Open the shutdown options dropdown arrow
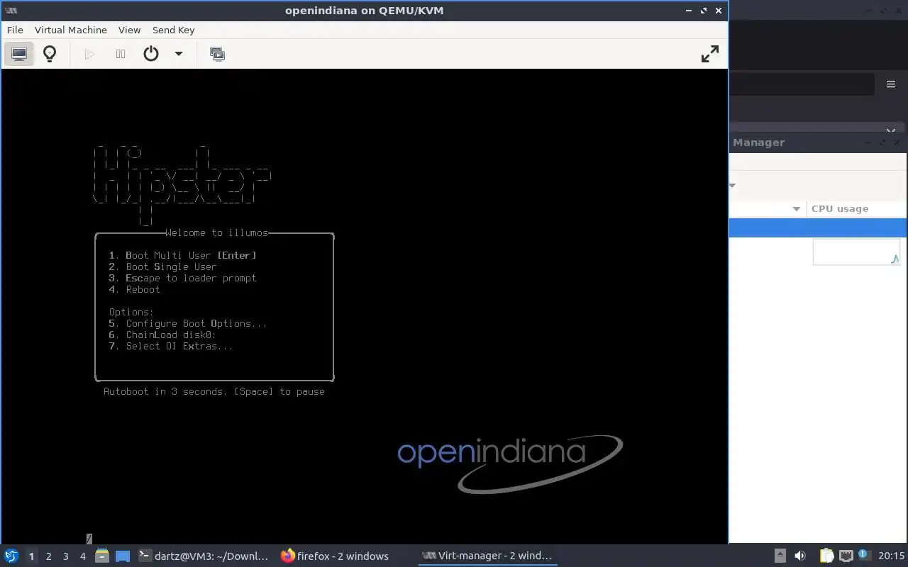The image size is (908, 567). tap(179, 54)
